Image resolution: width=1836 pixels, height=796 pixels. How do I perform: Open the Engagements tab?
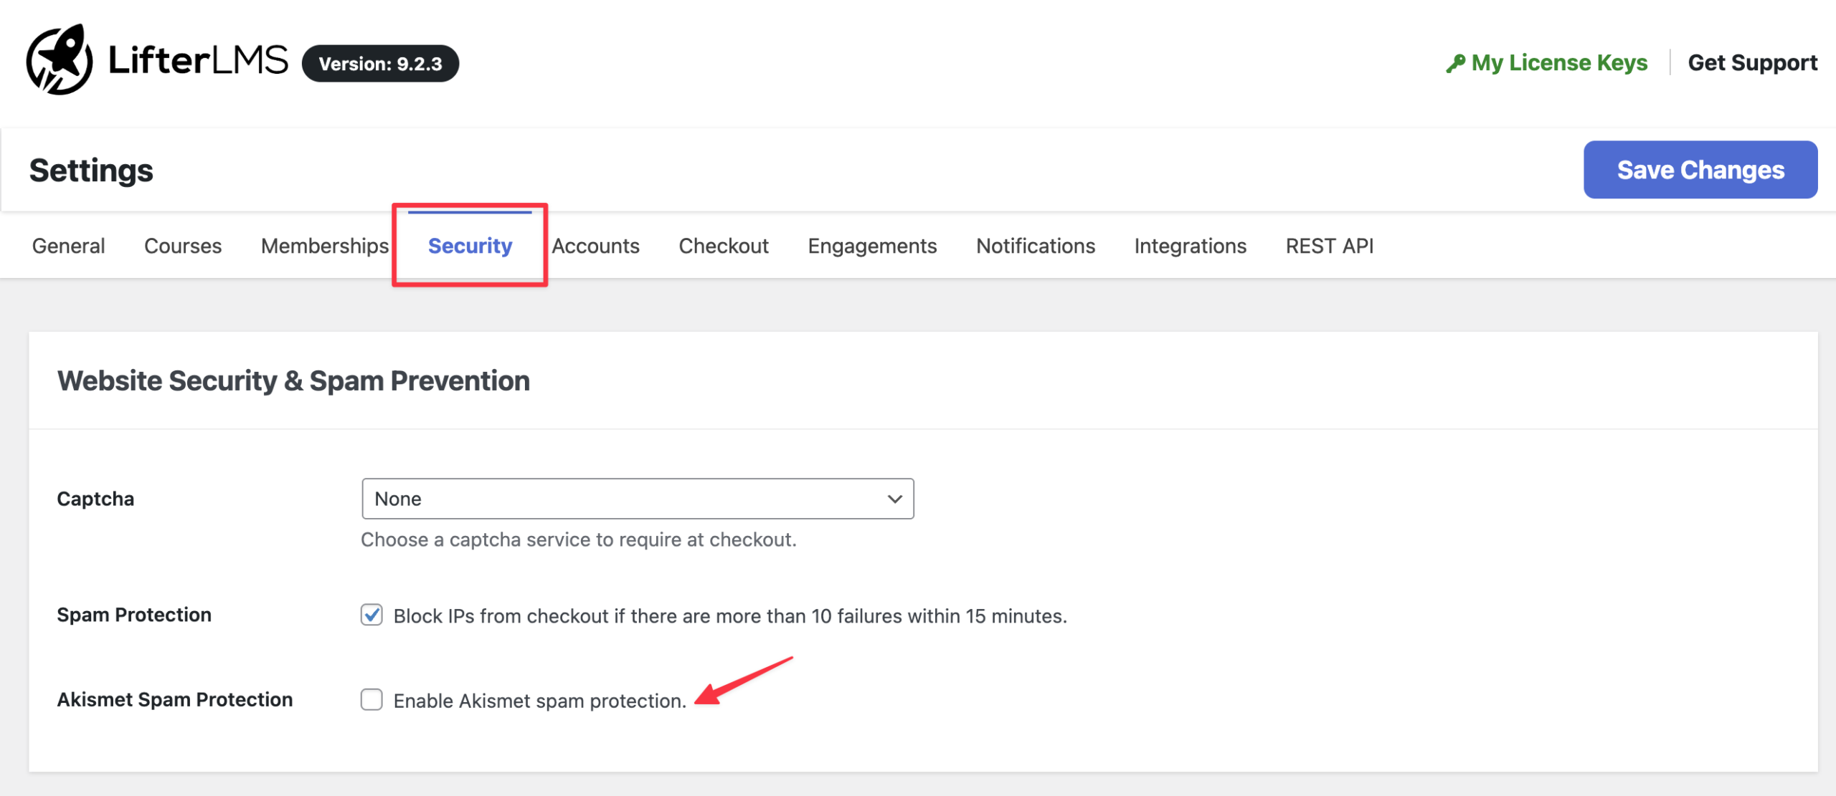(872, 246)
